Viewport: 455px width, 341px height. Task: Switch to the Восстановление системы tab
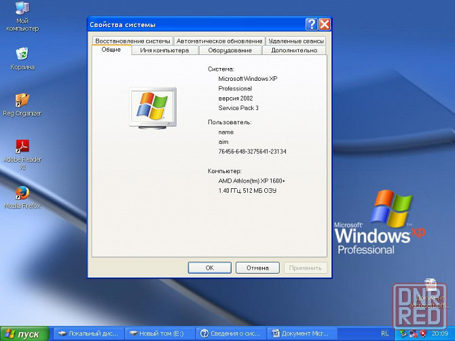tap(132, 41)
